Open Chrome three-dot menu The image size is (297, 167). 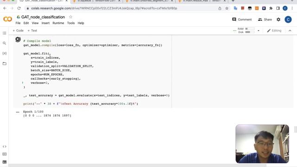click(292, 8)
